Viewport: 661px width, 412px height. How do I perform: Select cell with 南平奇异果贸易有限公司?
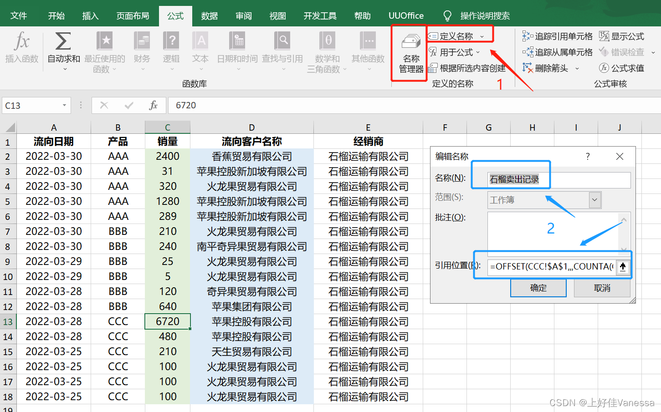(x=252, y=247)
